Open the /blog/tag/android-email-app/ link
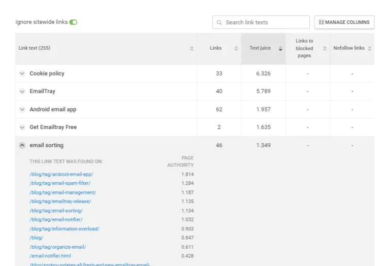 [61, 174]
